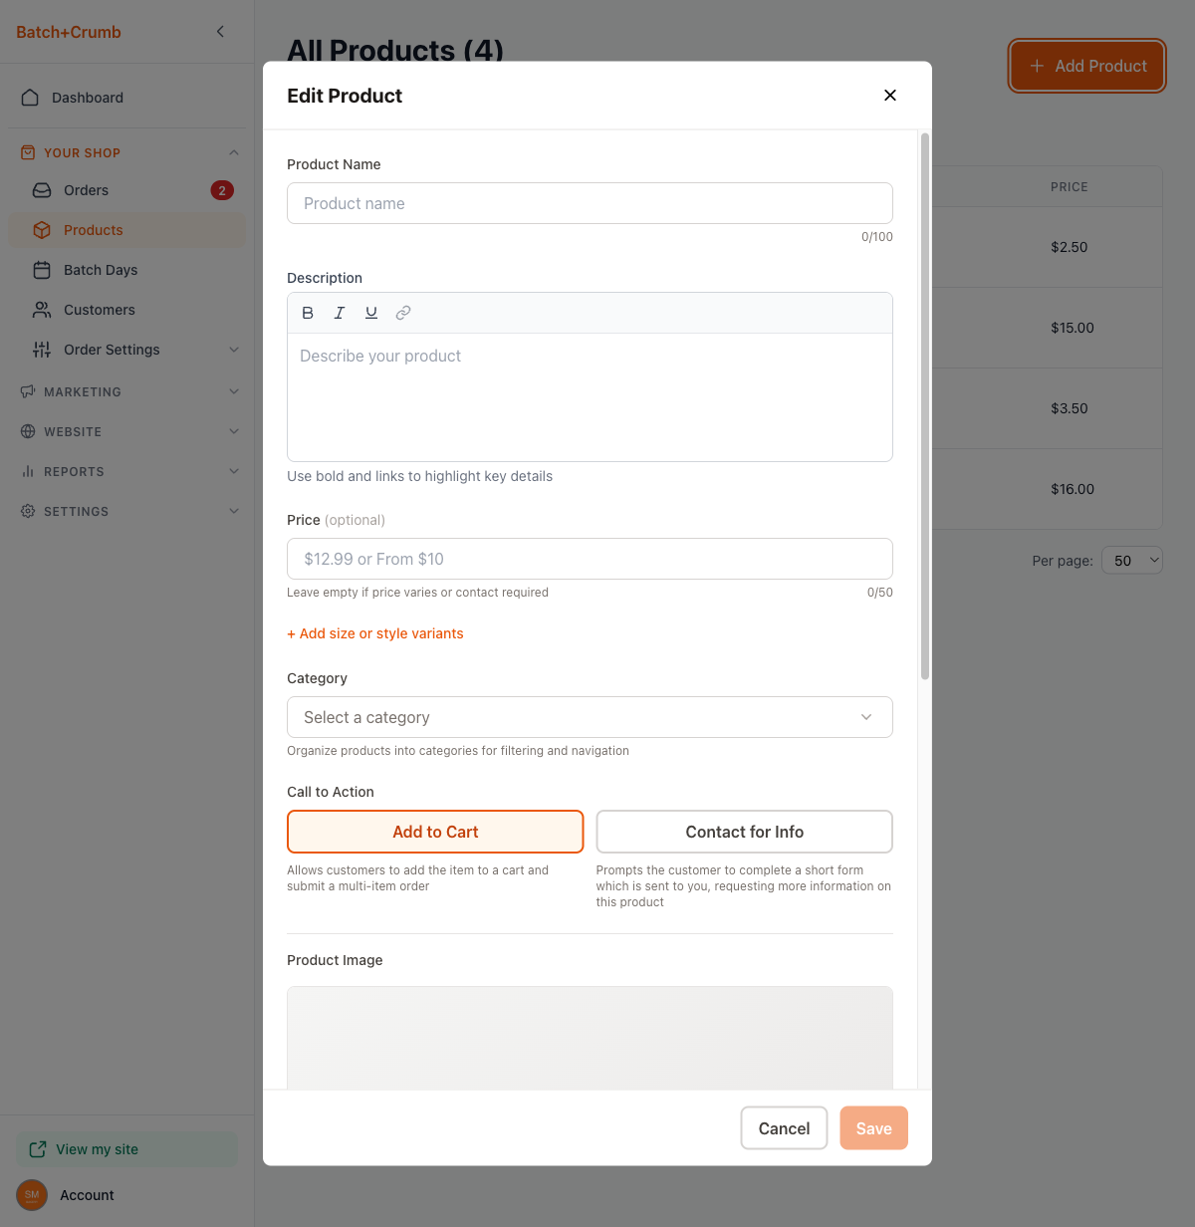
Task: Click the Bold formatting icon
Action: click(x=308, y=313)
